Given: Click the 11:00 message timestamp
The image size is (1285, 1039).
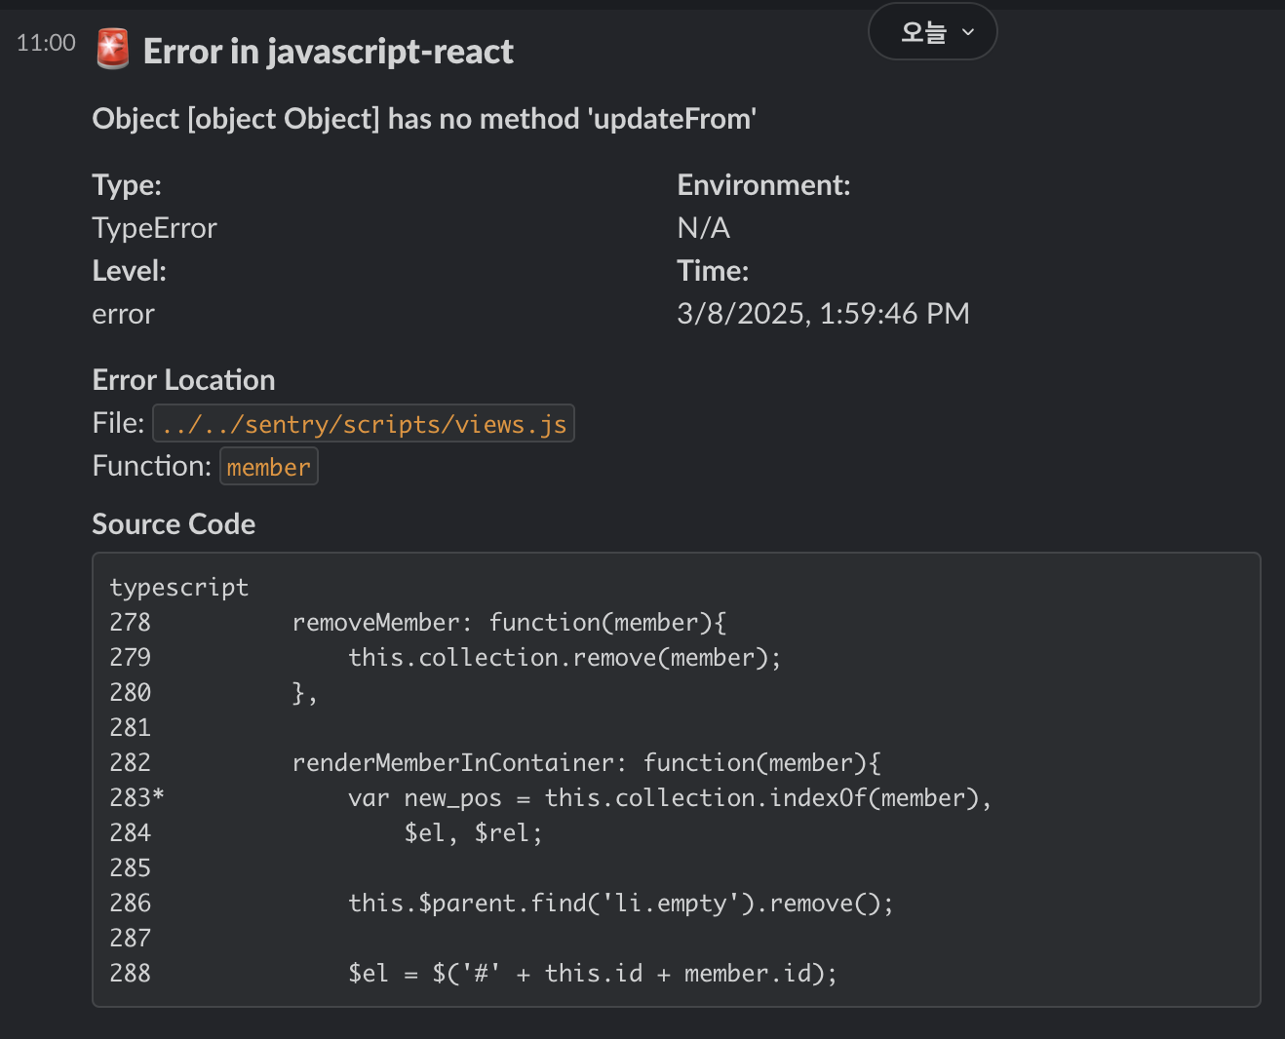Looking at the screenshot, I should point(46,43).
